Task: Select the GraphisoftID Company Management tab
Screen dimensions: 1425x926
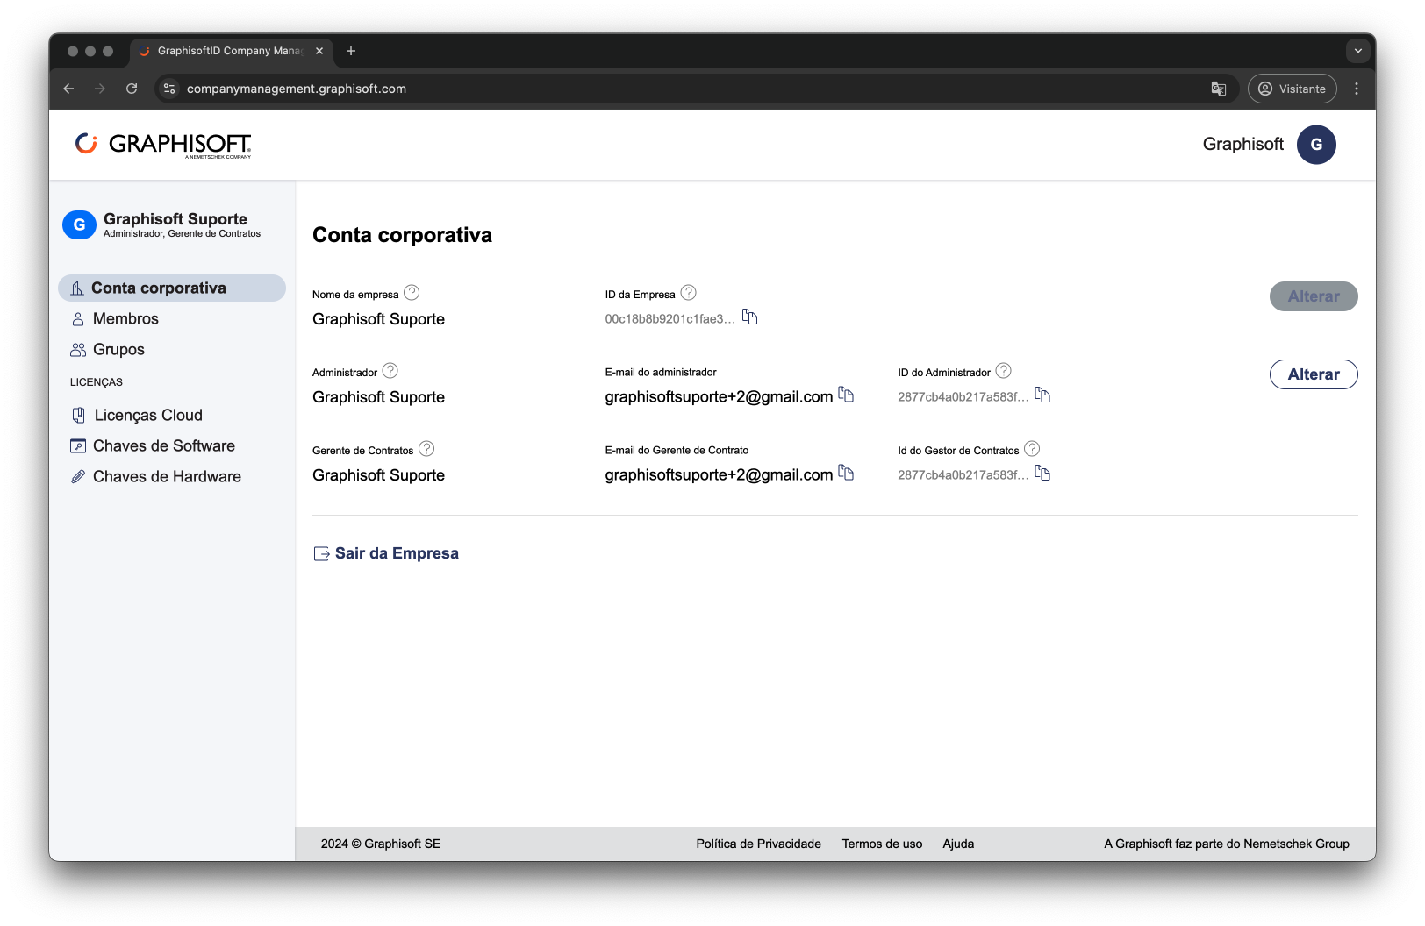Action: (x=231, y=51)
